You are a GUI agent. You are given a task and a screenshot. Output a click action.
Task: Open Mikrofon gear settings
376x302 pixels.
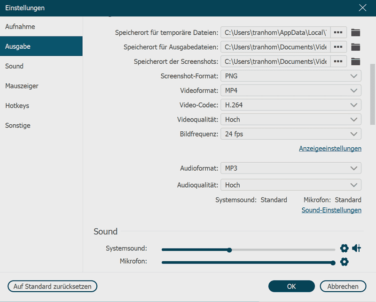(x=344, y=262)
